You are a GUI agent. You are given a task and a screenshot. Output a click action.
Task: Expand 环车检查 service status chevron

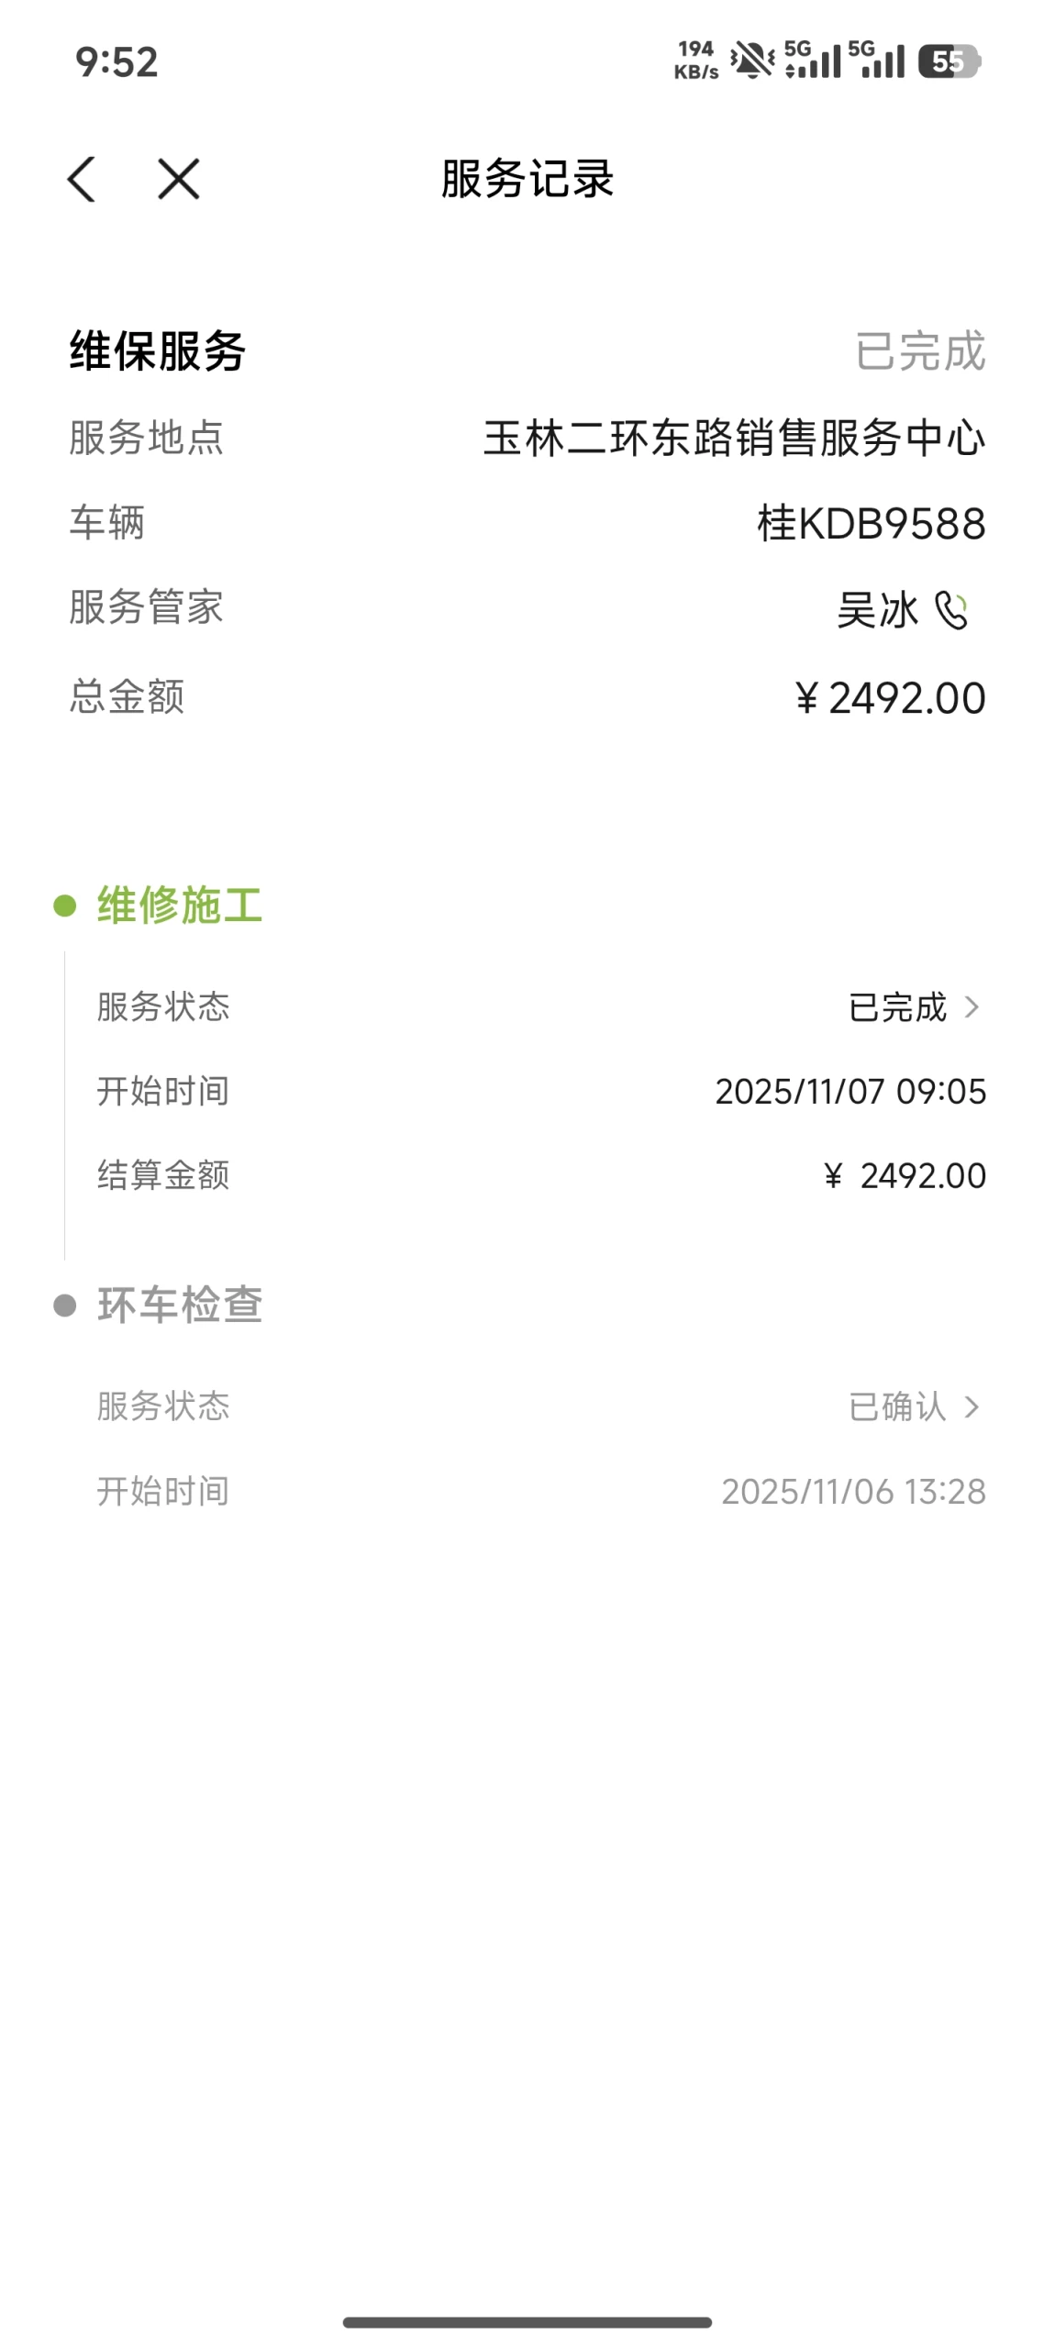[972, 1406]
